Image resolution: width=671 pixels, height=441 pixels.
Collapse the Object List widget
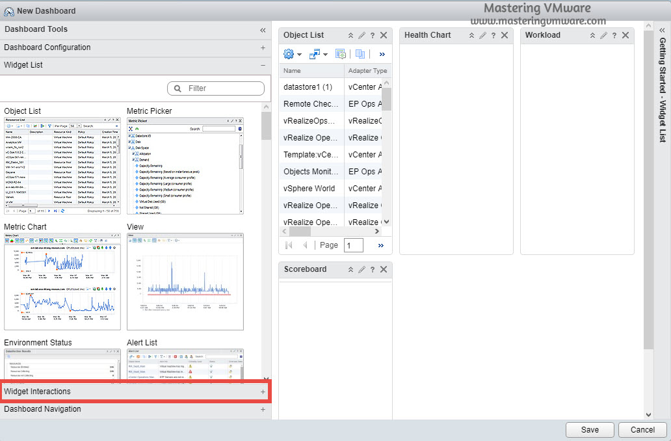pos(350,36)
